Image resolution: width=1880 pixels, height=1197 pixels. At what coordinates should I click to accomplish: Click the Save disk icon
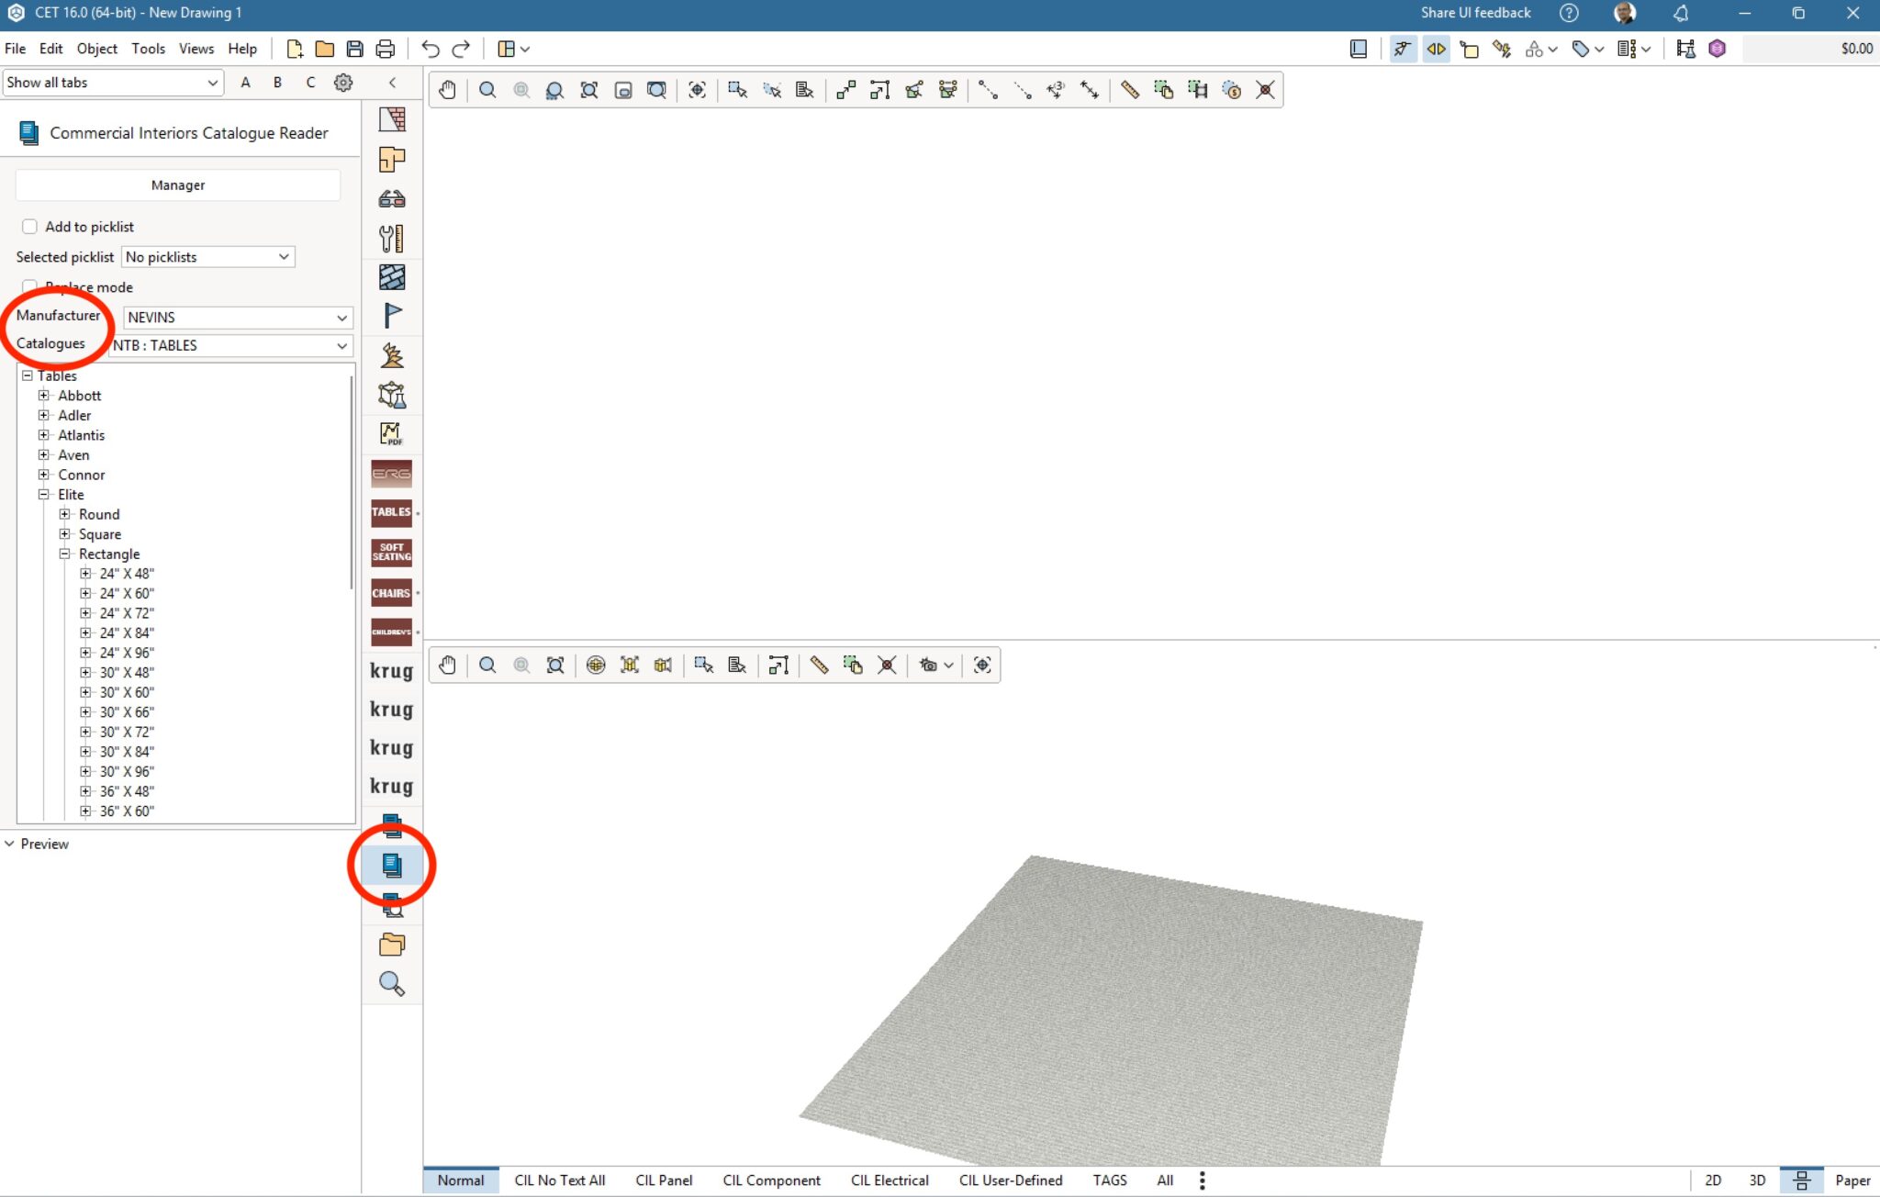355,49
